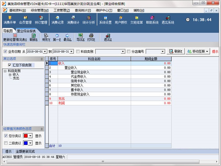Uncheck 汇总下级类别 checkbox
The height and width of the screenshot is (166, 221).
pyautogui.click(x=10, y=65)
